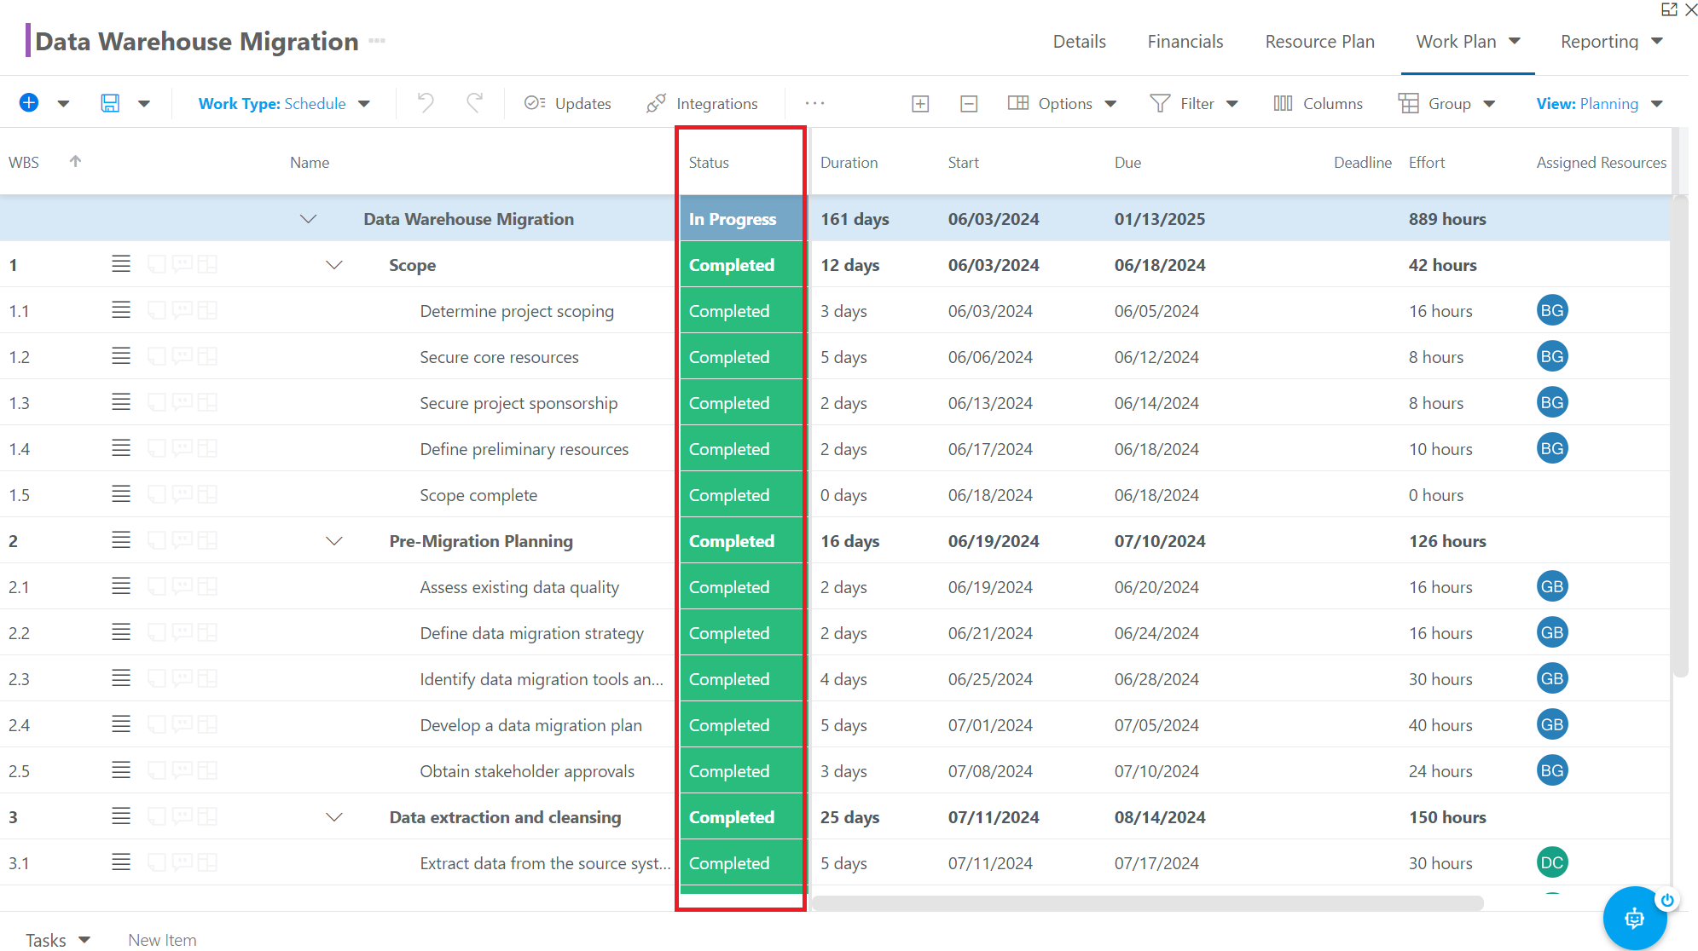1698x951 pixels.
Task: Click the DC avatar on Extract data row
Action: 1552,862
